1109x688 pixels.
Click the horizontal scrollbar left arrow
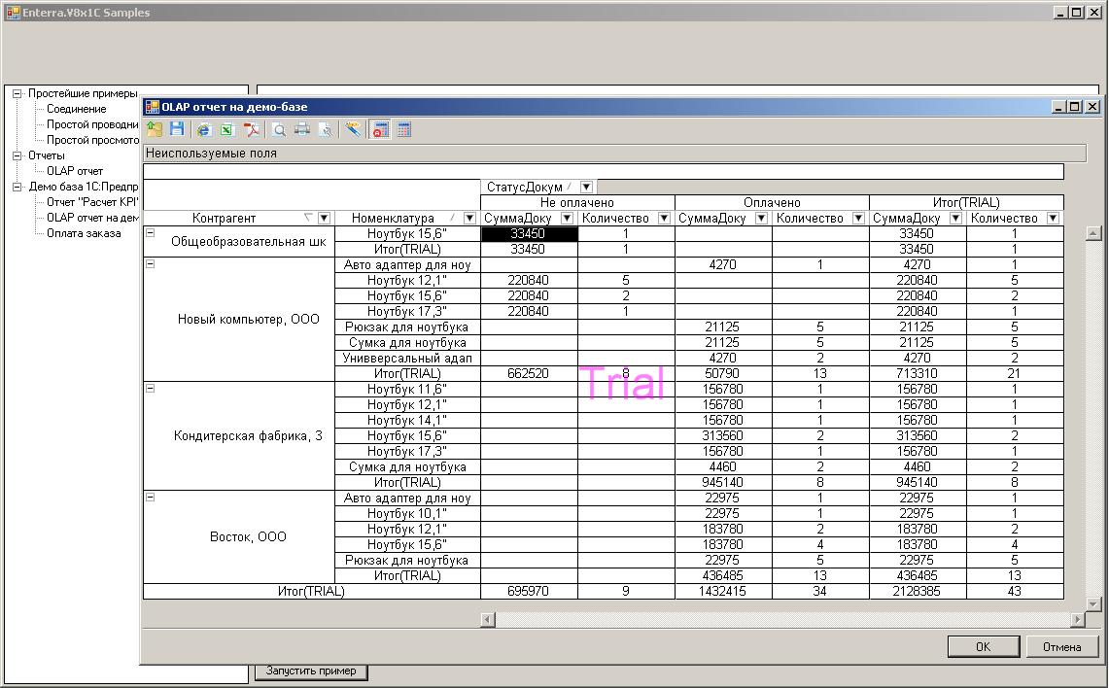487,619
